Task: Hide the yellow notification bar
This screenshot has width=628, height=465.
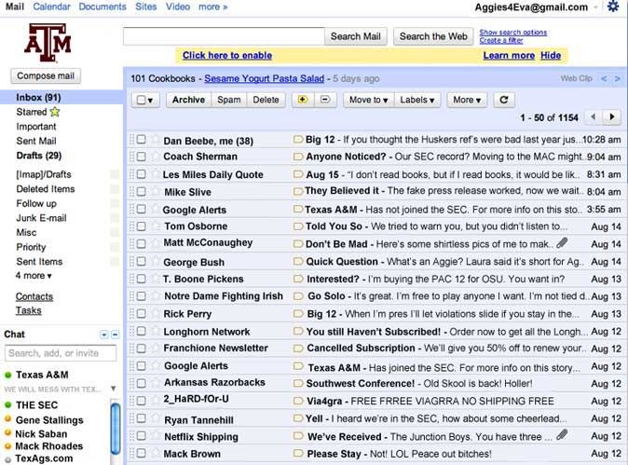Action: tap(551, 55)
